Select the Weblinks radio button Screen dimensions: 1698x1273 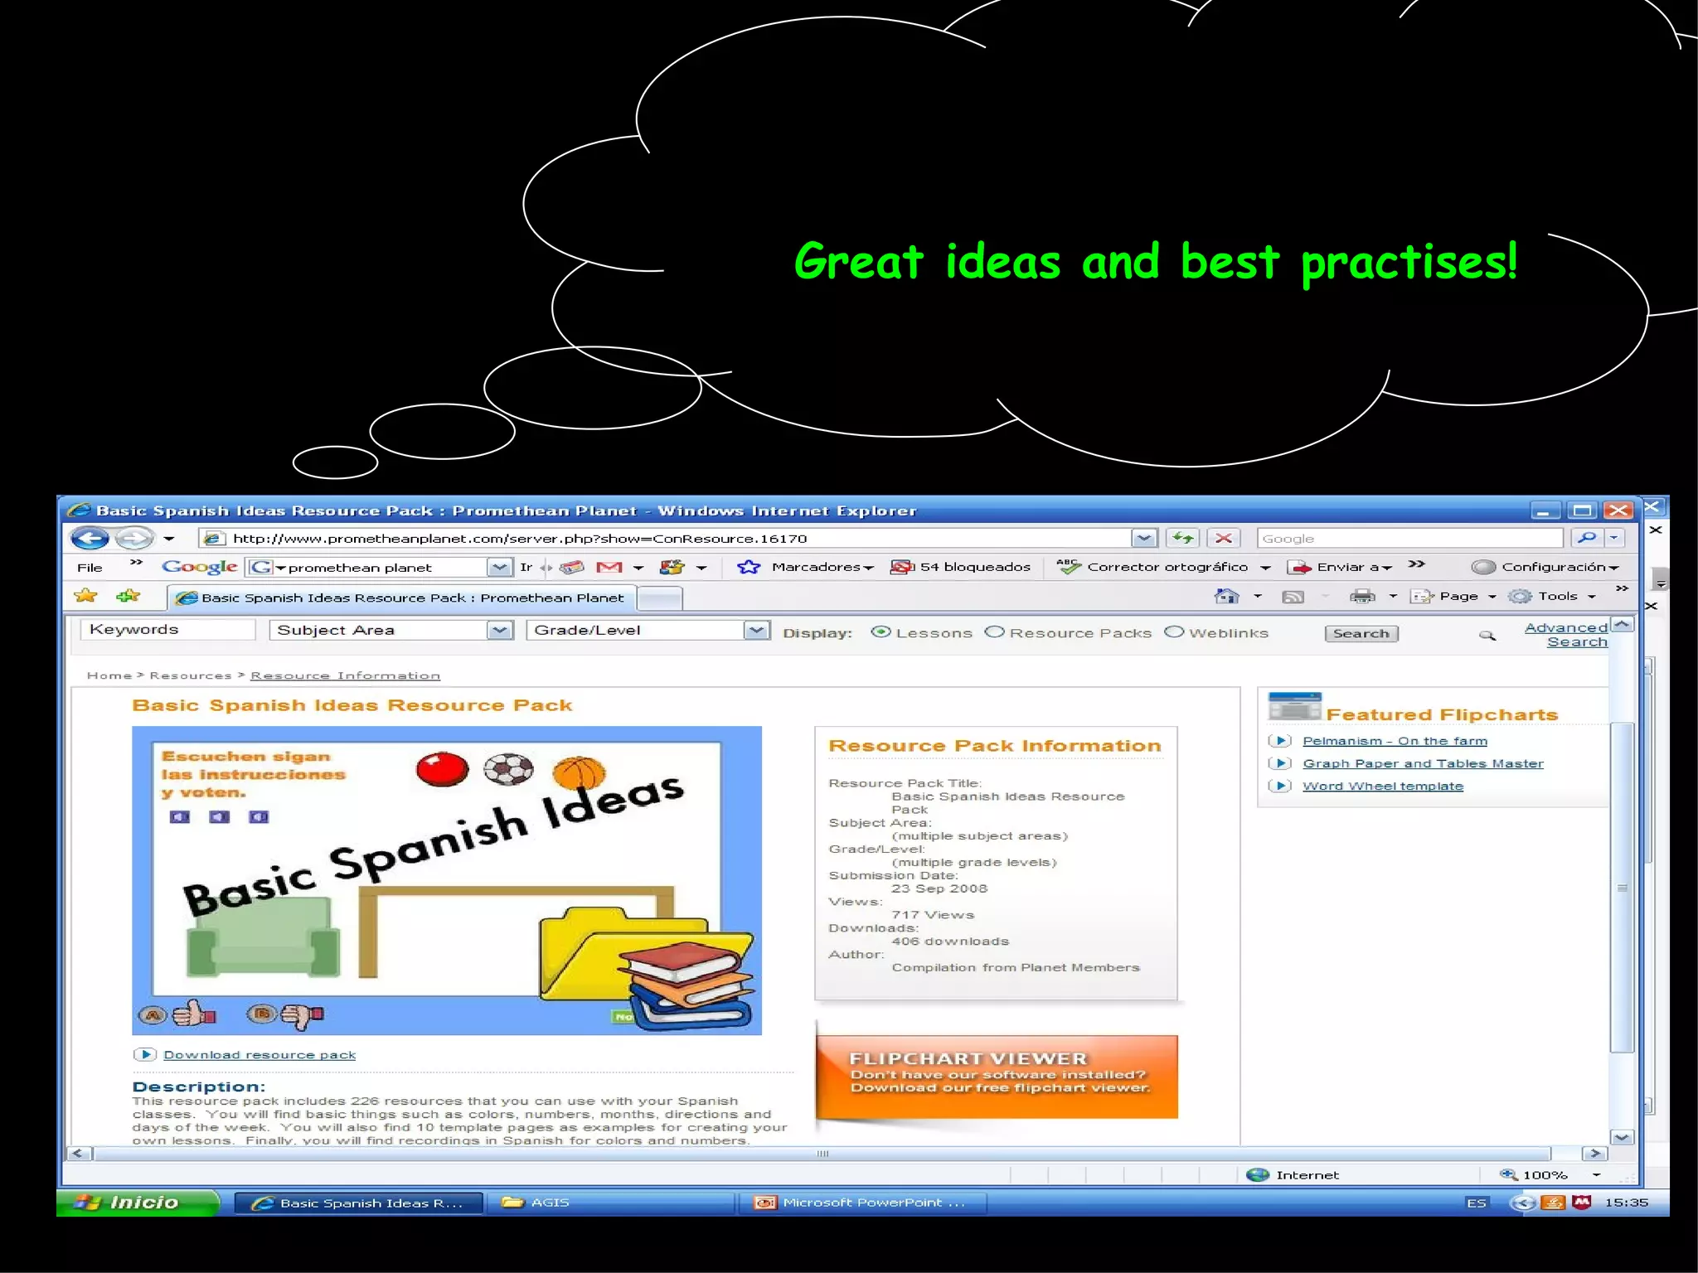coord(1174,632)
